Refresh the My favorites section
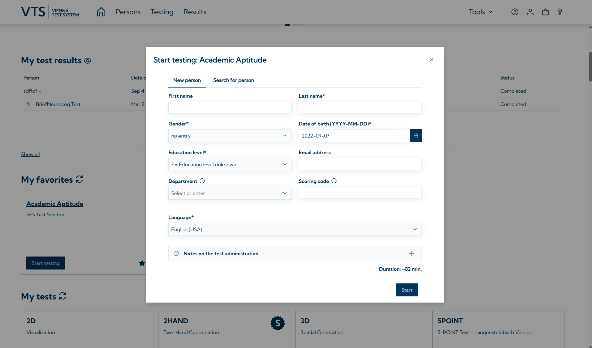This screenshot has height=348, width=592. coord(80,179)
